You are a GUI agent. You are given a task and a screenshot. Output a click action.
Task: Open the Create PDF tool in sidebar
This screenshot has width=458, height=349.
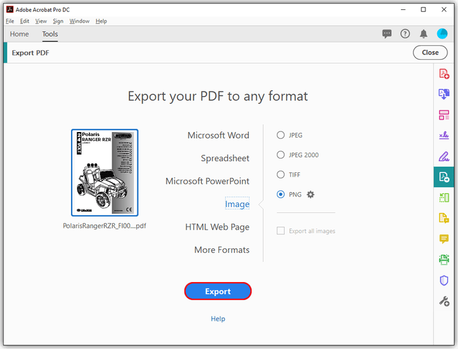[x=444, y=73]
